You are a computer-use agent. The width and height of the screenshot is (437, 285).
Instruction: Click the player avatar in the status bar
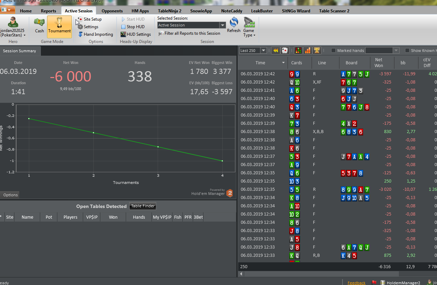point(429,283)
